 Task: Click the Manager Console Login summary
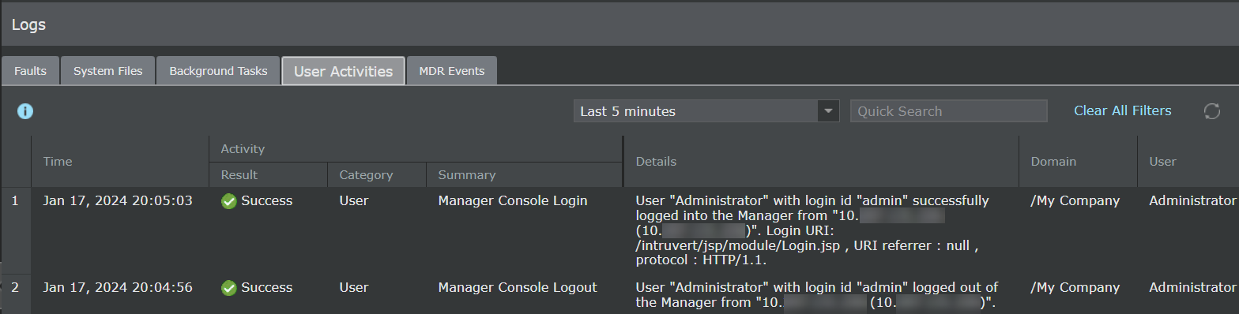pyautogui.click(x=513, y=201)
